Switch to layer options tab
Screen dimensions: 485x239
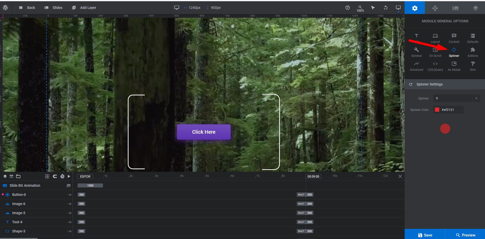tap(475, 8)
